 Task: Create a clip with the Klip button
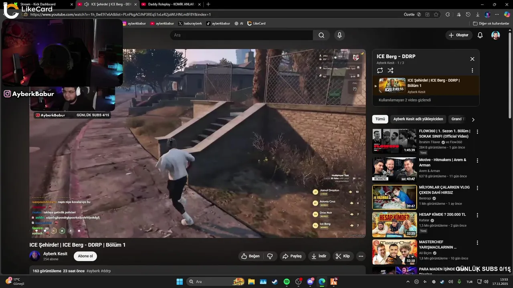click(x=343, y=256)
